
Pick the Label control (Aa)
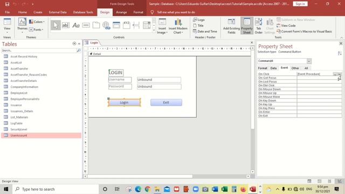(x=76, y=25)
